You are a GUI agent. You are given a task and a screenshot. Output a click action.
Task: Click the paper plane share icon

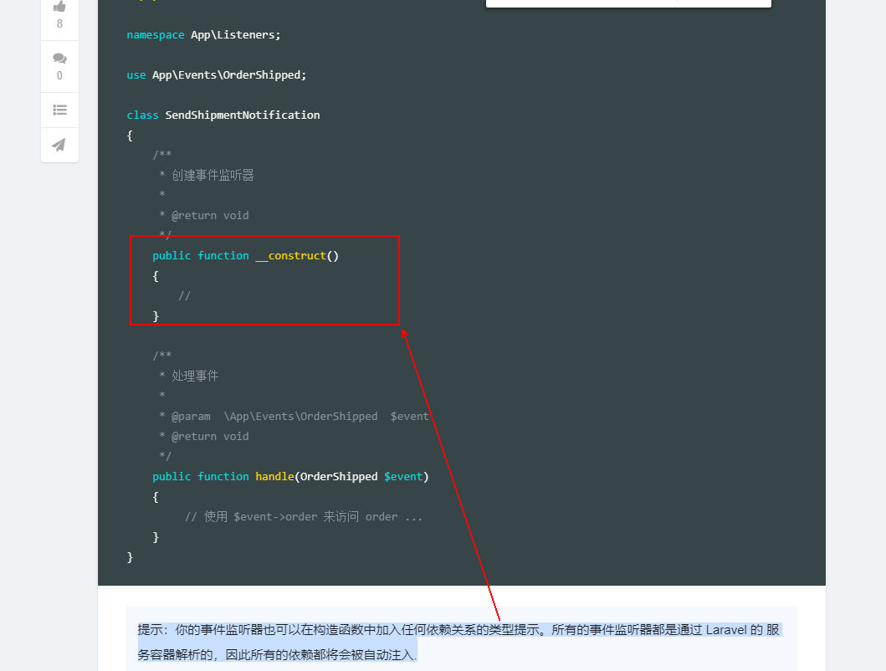pos(59,145)
